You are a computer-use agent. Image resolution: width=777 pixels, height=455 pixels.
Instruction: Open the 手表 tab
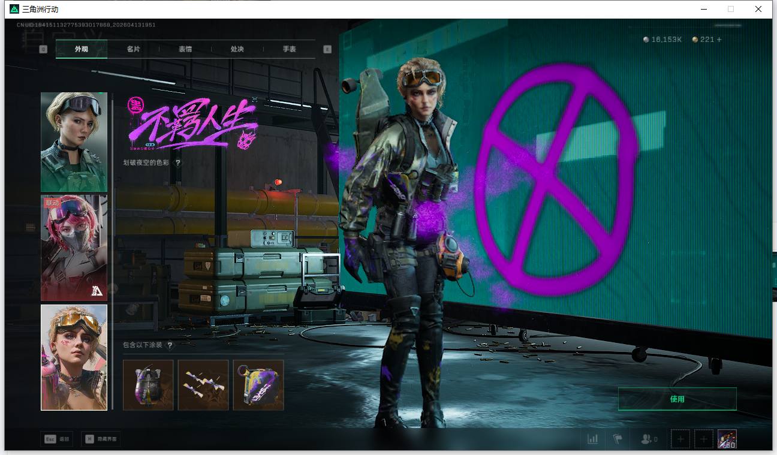[x=289, y=49]
